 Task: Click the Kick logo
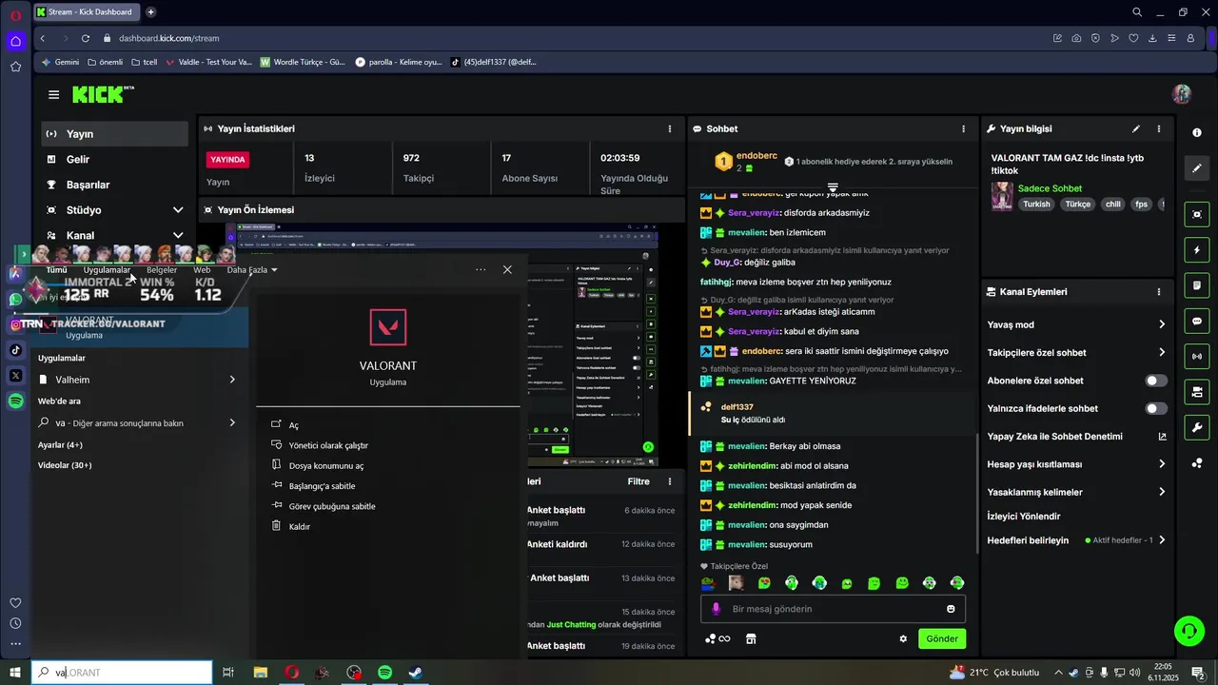(103, 94)
